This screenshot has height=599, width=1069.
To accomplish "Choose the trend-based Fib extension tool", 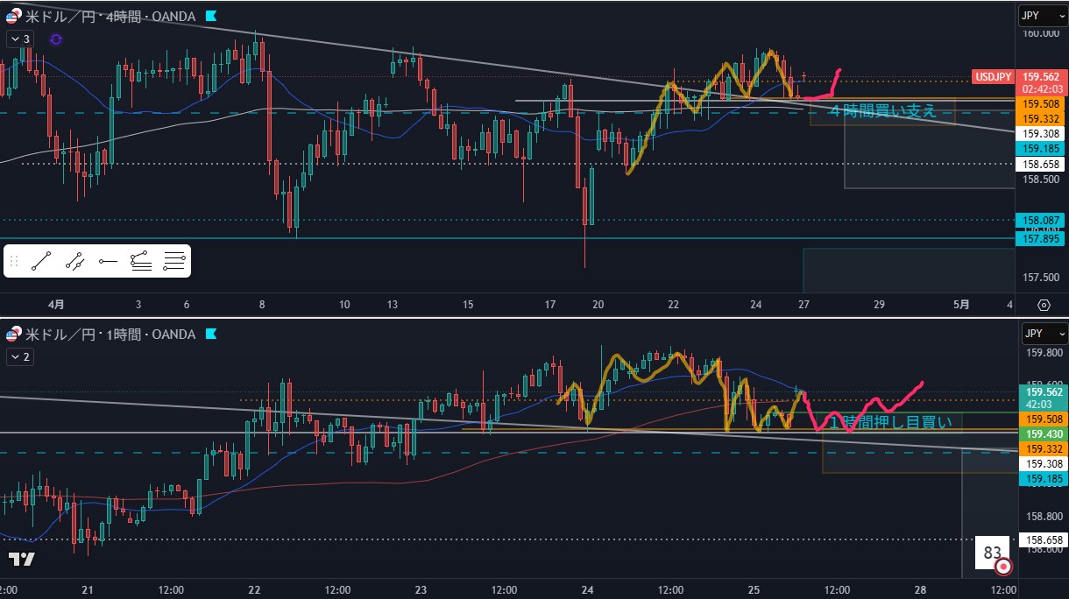I will [140, 260].
